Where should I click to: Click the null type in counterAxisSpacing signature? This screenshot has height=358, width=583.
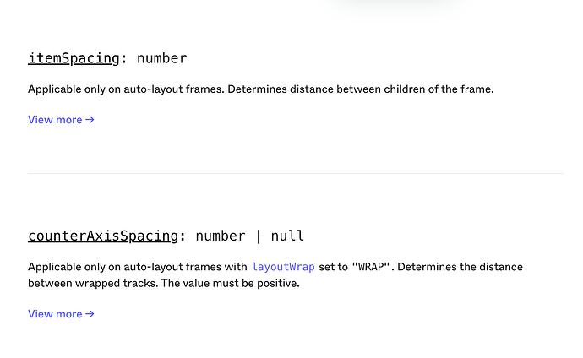pyautogui.click(x=287, y=236)
